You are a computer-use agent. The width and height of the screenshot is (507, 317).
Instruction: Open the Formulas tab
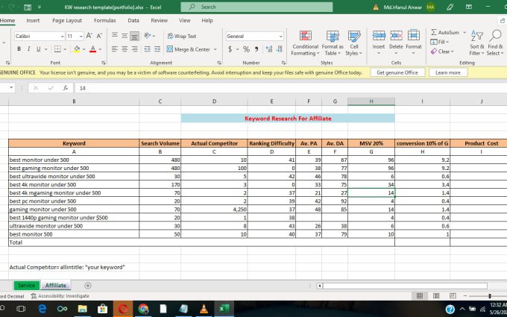point(105,20)
